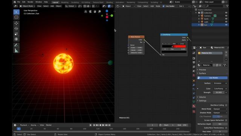Select the Select Box tool

(16, 12)
